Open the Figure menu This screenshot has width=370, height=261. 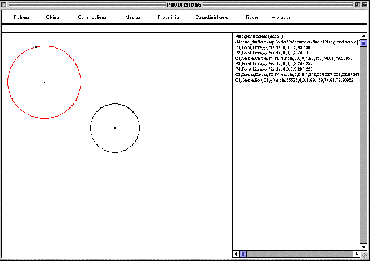click(x=252, y=17)
